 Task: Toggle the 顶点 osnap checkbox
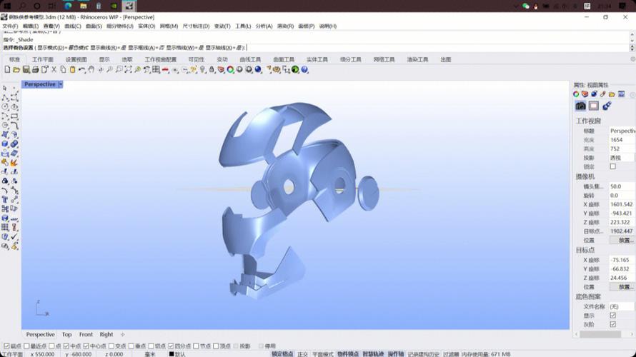[216, 346]
